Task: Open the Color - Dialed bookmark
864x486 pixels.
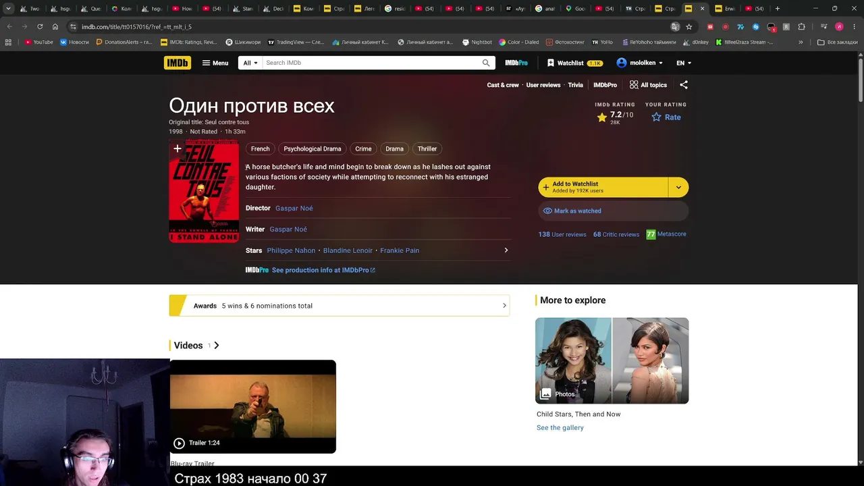Action: (x=519, y=42)
